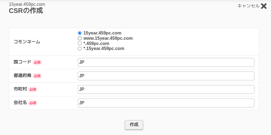Click the 必須 badge beside 都道府県
The height and width of the screenshot is (135, 271).
point(37,76)
